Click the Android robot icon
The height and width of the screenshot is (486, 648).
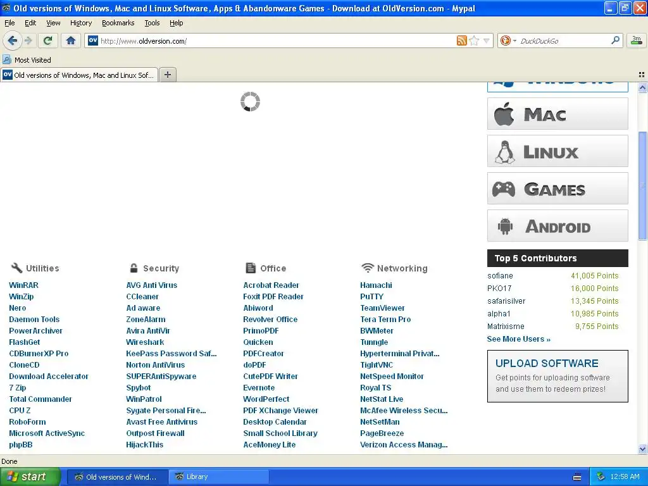[x=505, y=226]
